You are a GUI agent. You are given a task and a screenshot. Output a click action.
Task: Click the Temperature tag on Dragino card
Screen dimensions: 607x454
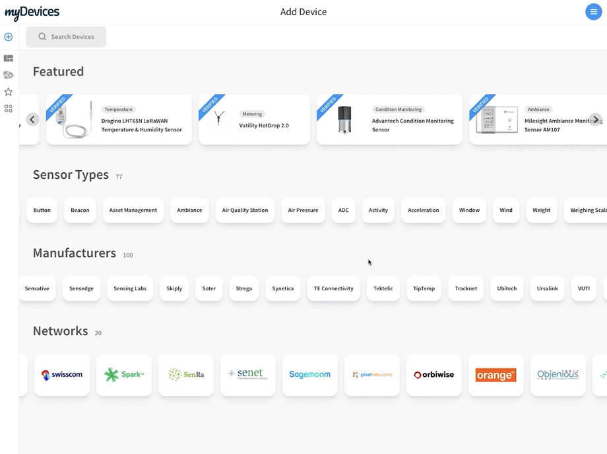[x=119, y=109]
